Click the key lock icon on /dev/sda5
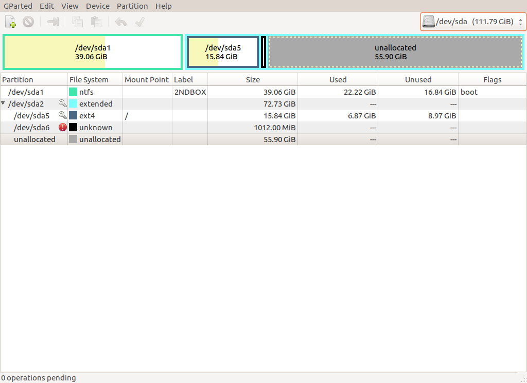Image resolution: width=527 pixels, height=383 pixels. tap(62, 115)
